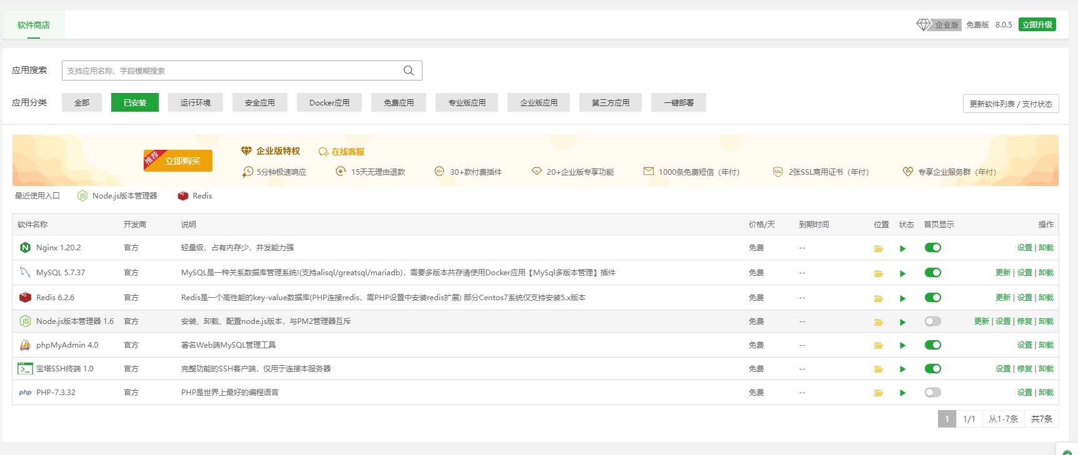The image size is (1078, 455).
Task: Click the phpMyAdmin sailboat icon
Action: pos(25,345)
